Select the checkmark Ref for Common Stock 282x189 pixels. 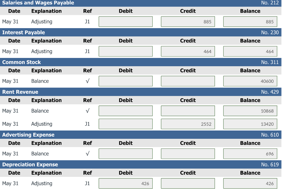87,81
